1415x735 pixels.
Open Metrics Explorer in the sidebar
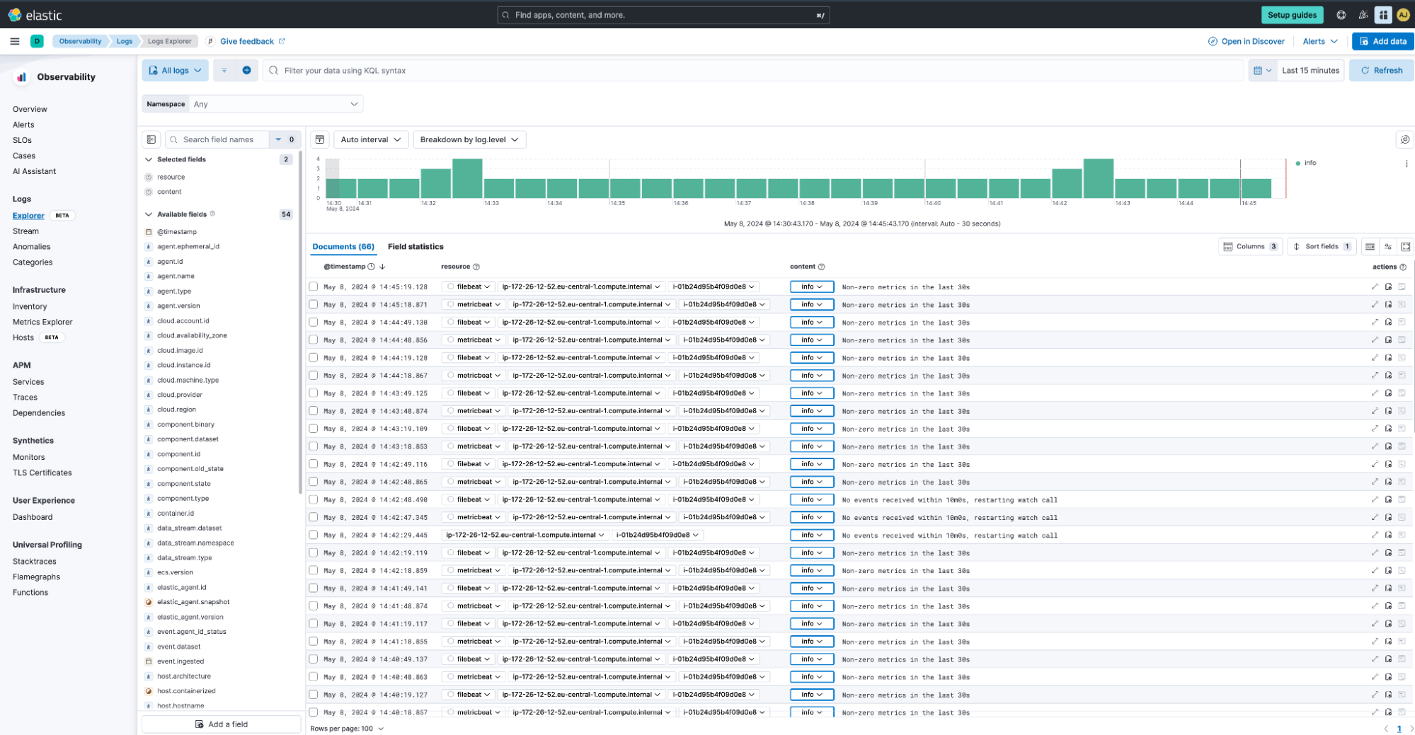[x=42, y=322]
